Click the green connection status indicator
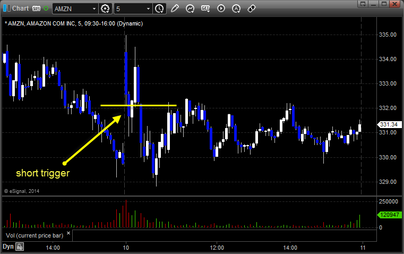404x254 pixels. tap(46, 9)
